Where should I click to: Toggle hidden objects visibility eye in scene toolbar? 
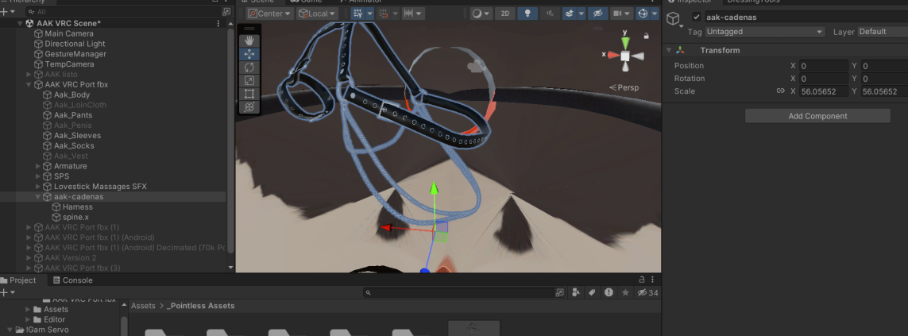598,14
